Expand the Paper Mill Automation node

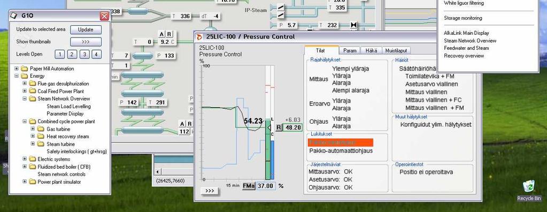point(17,69)
